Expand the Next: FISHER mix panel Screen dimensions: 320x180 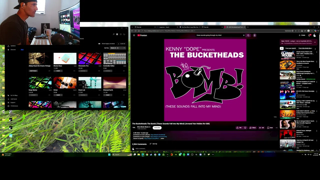point(315,42)
